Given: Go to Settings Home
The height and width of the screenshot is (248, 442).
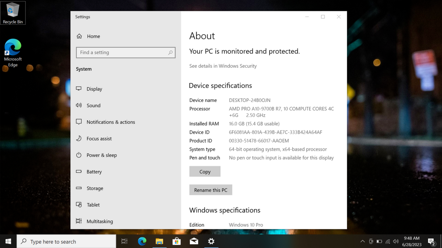Looking at the screenshot, I should 93,36.
